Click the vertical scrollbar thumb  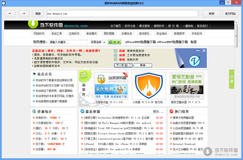(x=236, y=36)
